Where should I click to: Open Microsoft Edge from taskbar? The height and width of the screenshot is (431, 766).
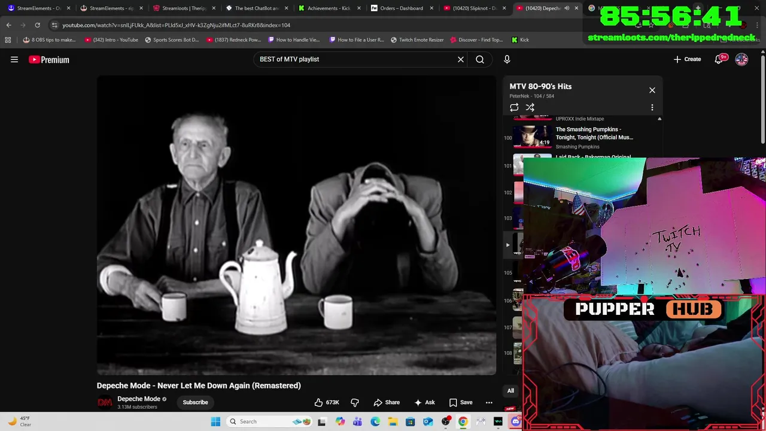tap(375, 421)
